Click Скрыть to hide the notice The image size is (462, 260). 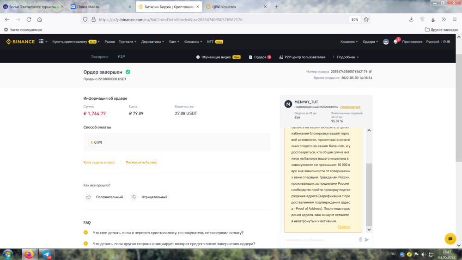point(344,226)
